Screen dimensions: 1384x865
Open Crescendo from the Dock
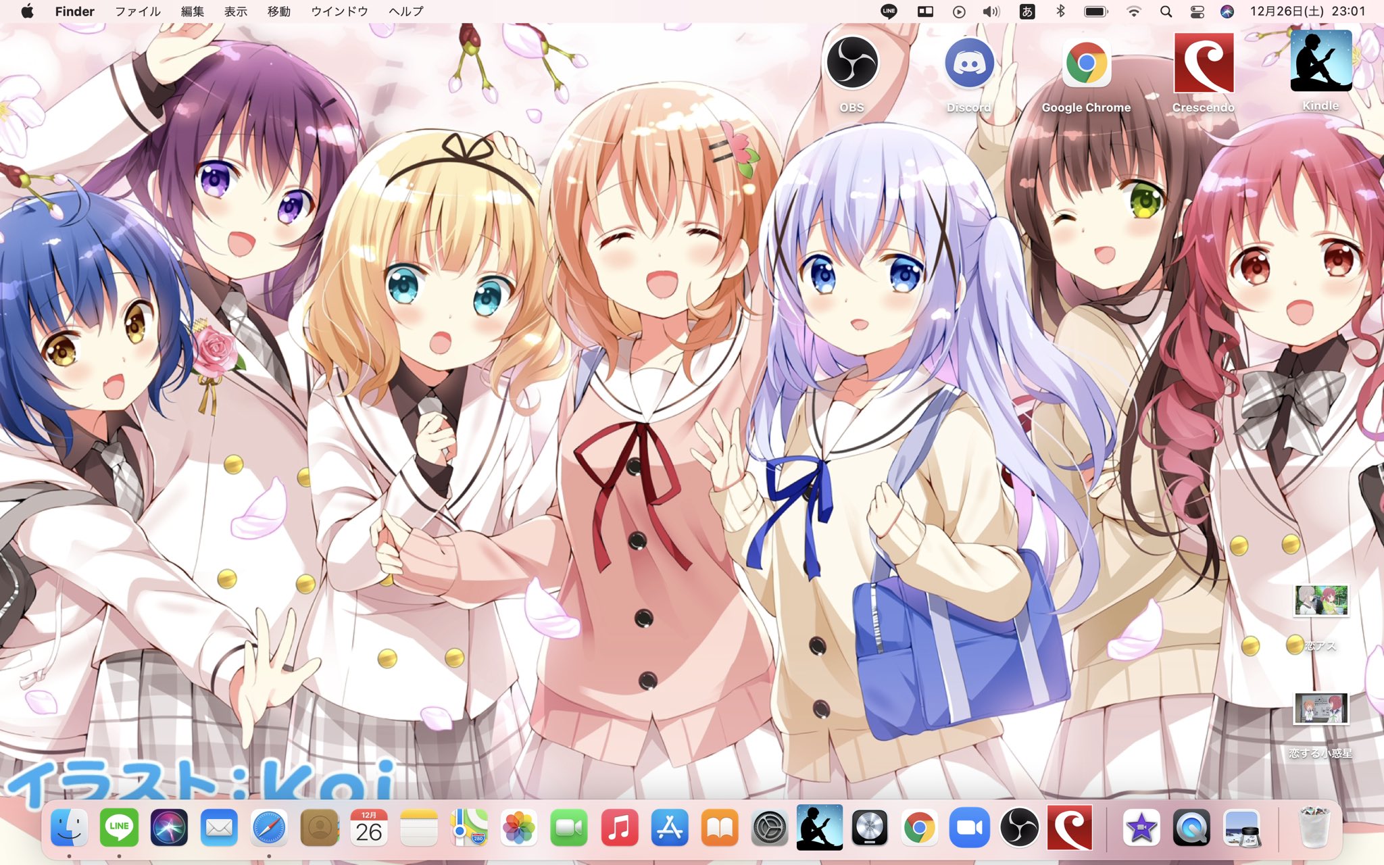[x=1069, y=827]
